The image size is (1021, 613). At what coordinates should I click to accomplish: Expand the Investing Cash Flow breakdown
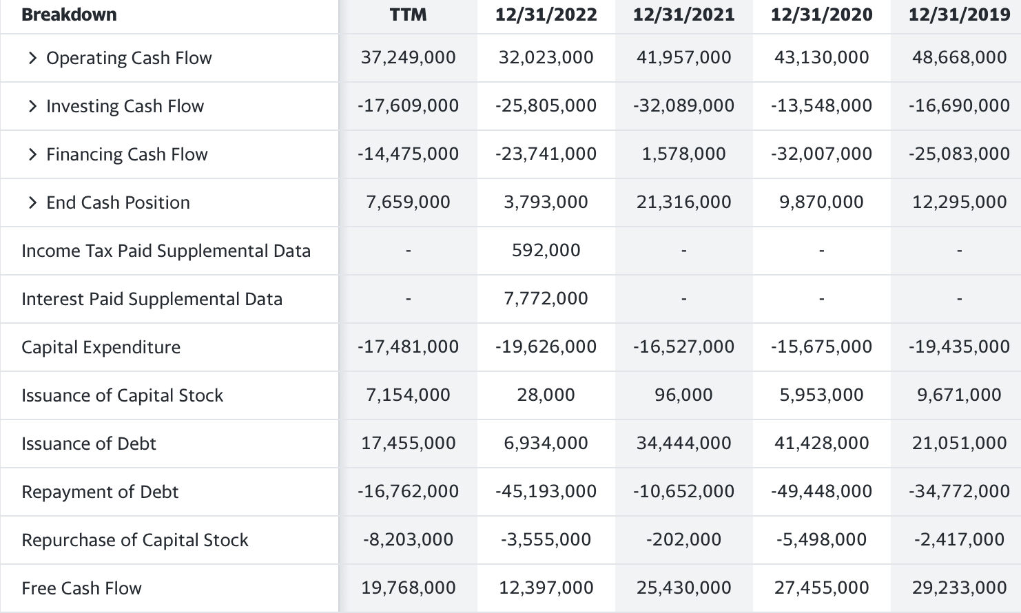[x=124, y=106]
